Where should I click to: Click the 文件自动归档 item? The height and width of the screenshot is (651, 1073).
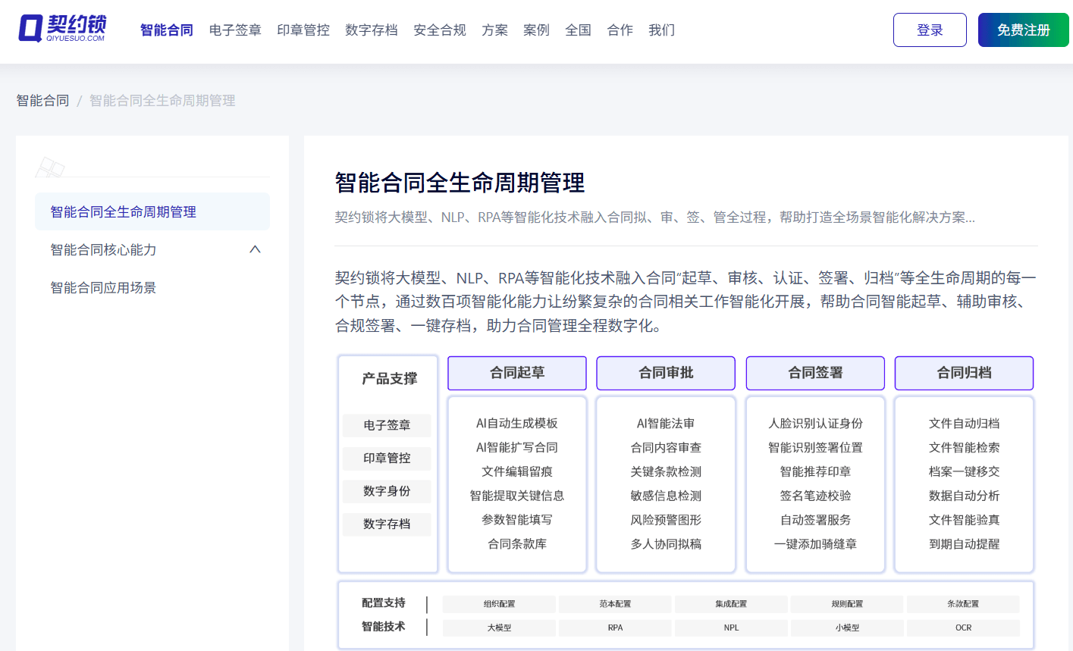tap(964, 424)
